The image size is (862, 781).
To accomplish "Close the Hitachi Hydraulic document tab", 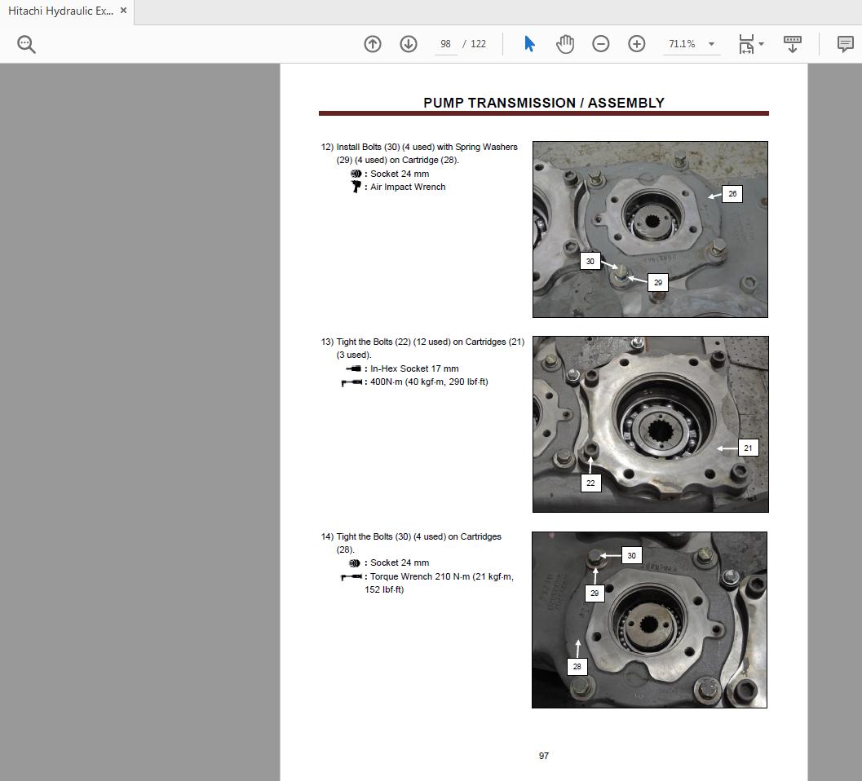I will (x=124, y=11).
